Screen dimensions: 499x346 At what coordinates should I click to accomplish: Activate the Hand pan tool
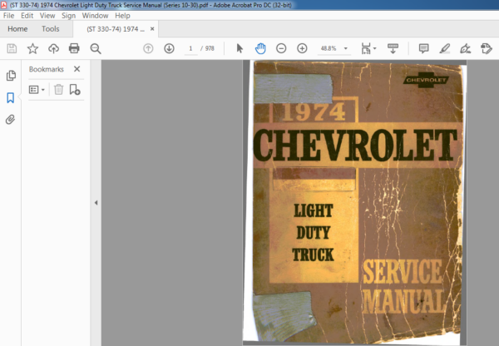(260, 48)
